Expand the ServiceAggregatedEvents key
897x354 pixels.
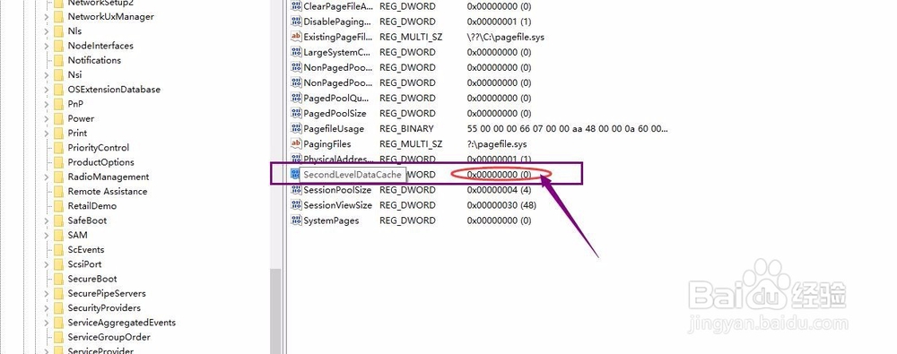click(x=47, y=323)
